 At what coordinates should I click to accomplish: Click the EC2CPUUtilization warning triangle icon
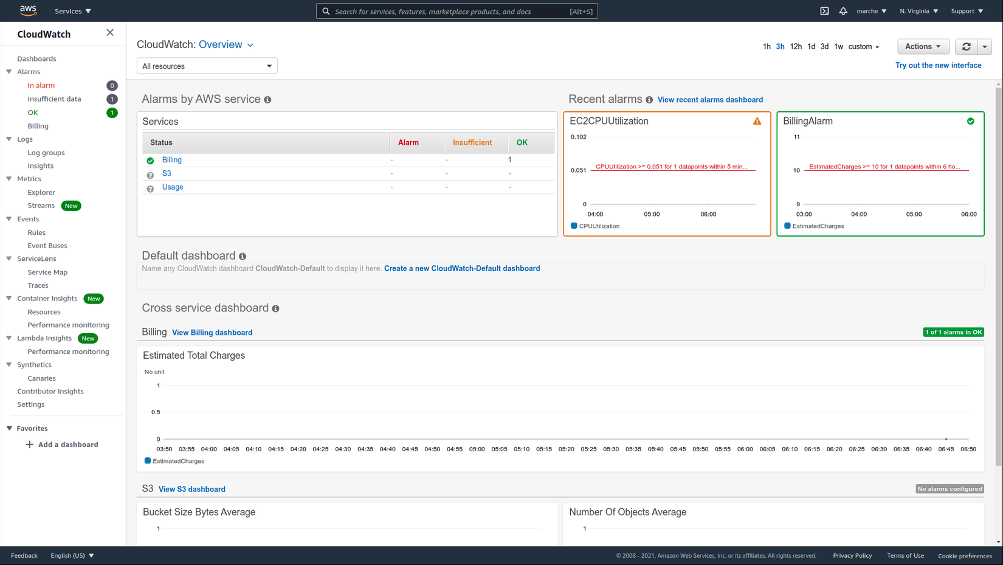757,121
